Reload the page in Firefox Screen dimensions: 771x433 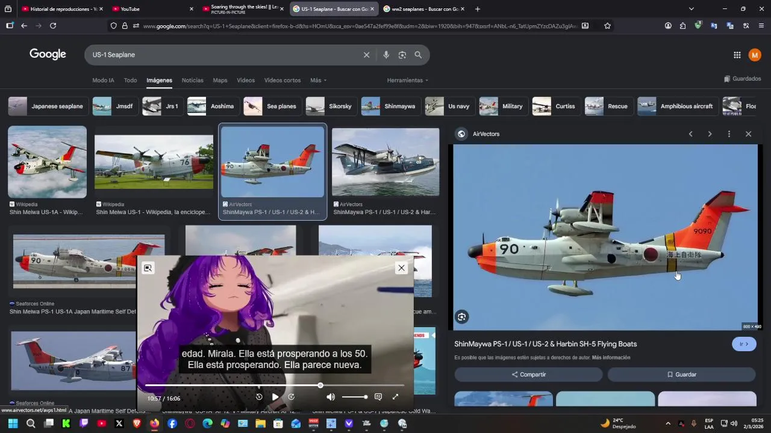pyautogui.click(x=53, y=26)
